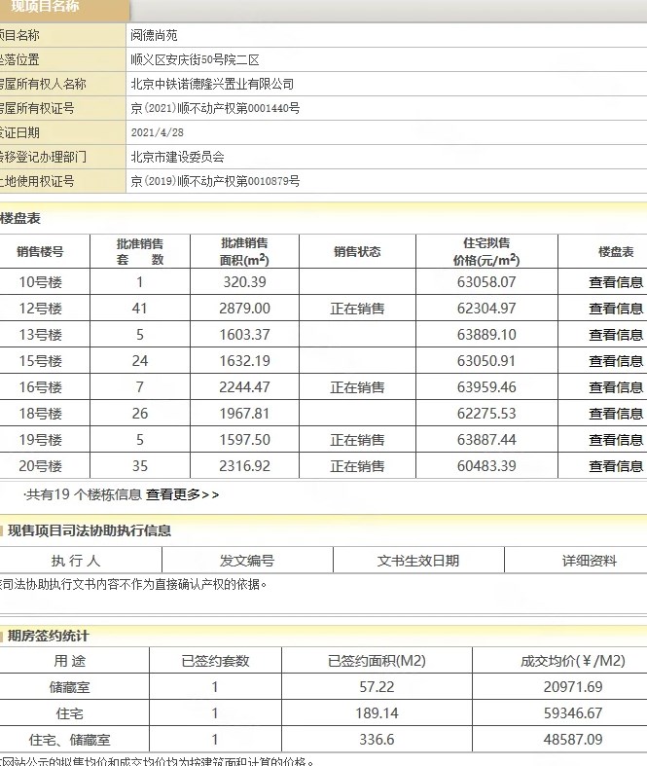This screenshot has width=647, height=766.
Task: Open 查看信息 link for 10号楼
Action: tap(615, 282)
